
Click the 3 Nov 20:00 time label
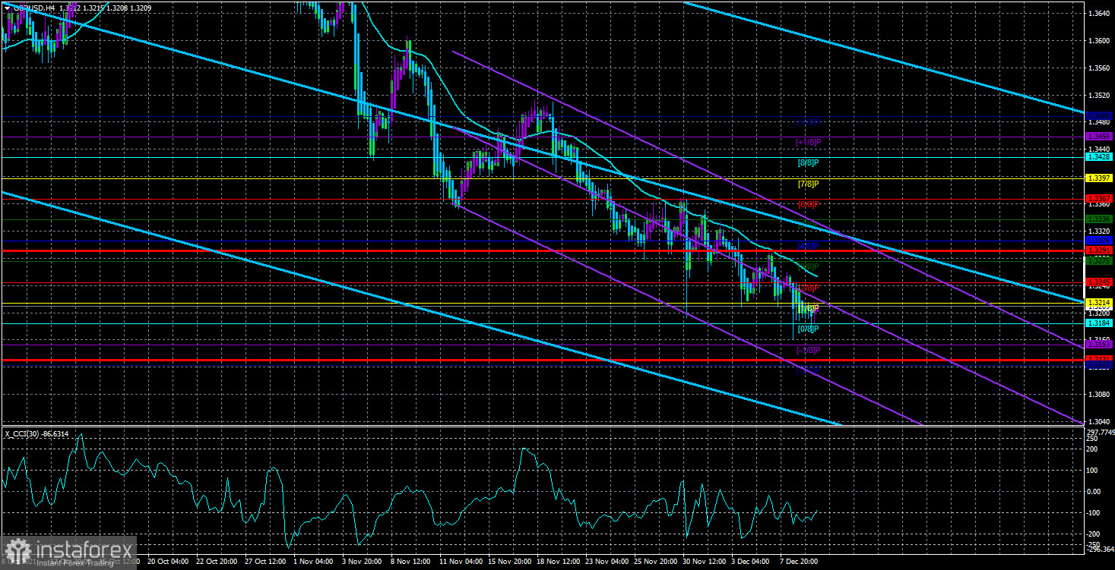click(x=362, y=562)
